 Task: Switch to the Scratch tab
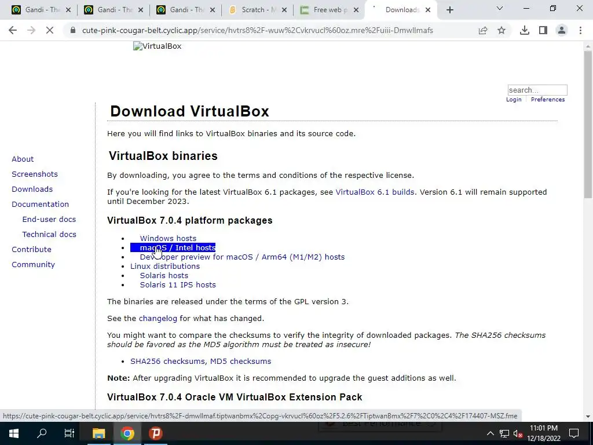[x=254, y=10]
